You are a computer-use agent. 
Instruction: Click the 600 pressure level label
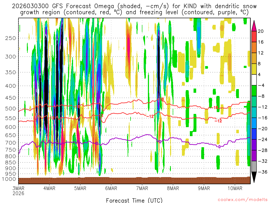11,127
